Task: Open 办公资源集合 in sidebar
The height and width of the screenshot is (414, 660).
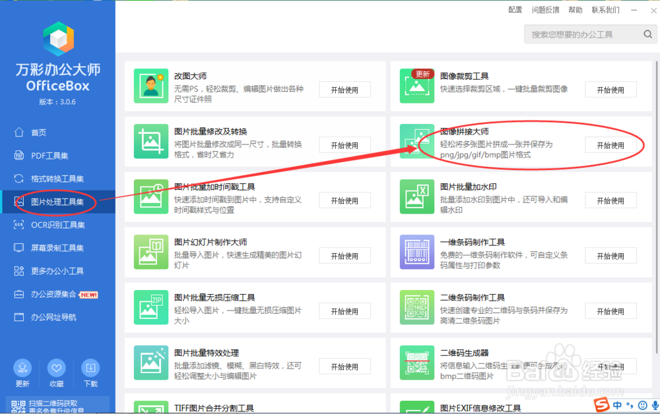Action: (x=57, y=294)
